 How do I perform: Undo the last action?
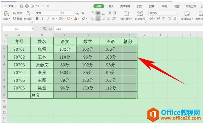click(37, 6)
